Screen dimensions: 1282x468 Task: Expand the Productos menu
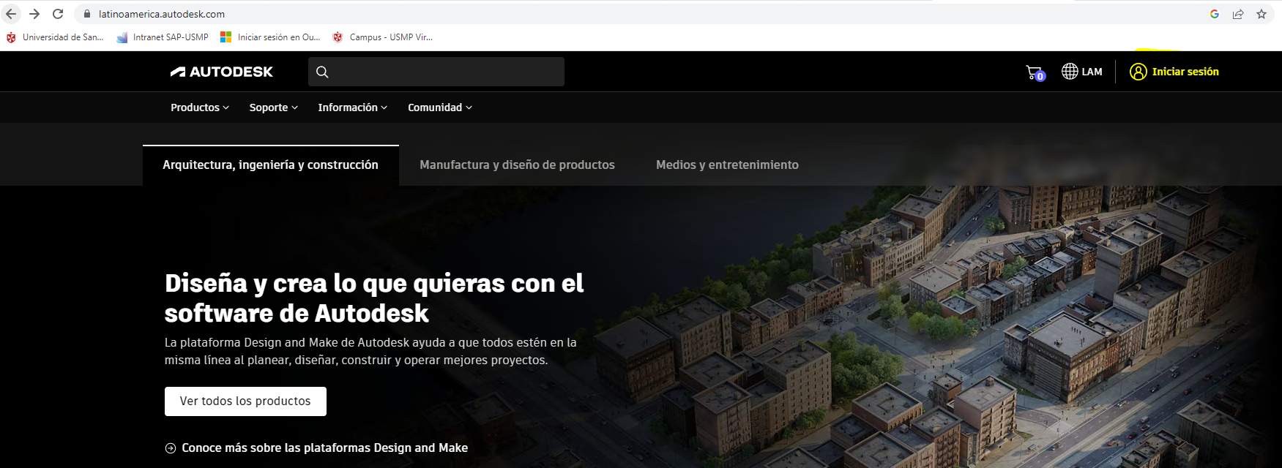point(200,107)
